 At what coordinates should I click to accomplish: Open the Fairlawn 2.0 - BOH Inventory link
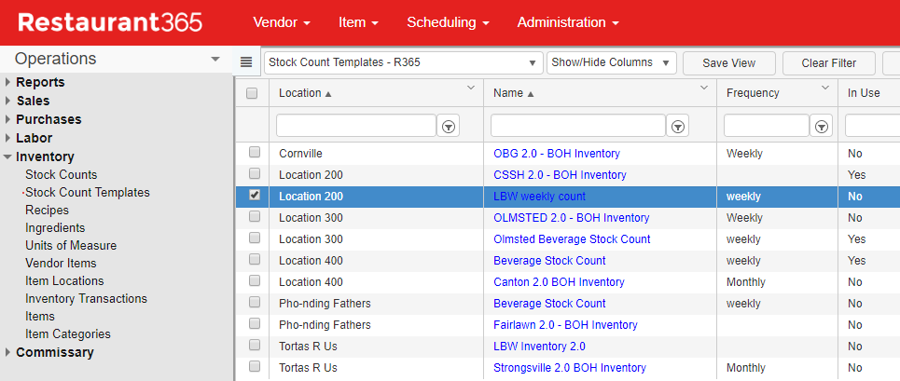click(565, 325)
